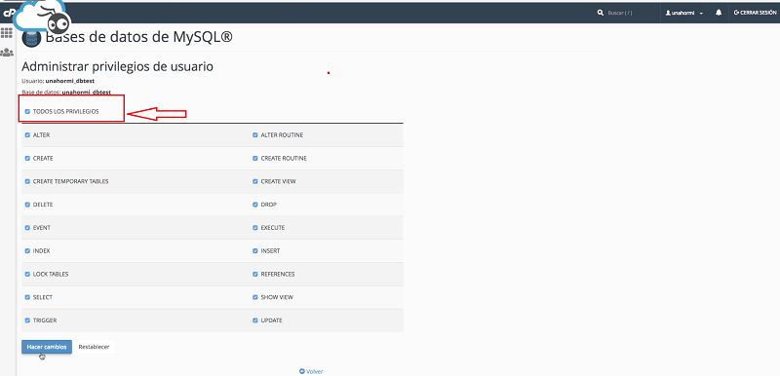Toggle the CREATE privilege checkbox

pos(28,159)
